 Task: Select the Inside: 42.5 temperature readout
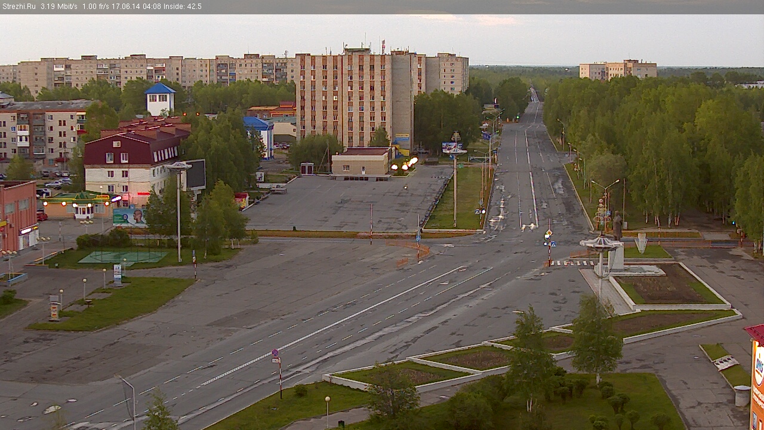tap(183, 7)
